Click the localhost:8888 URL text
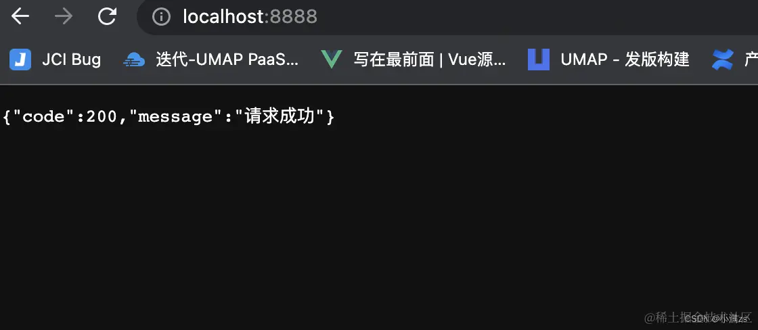The width and height of the screenshot is (758, 330). [250, 17]
